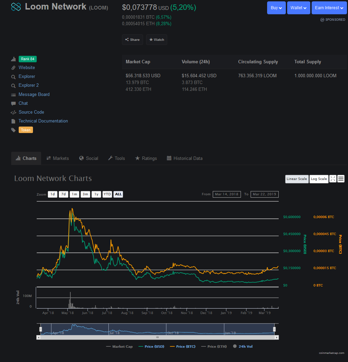Screen dimensions: 348x362
Task: Click the list icon beside Message Board
Action: tap(13, 95)
